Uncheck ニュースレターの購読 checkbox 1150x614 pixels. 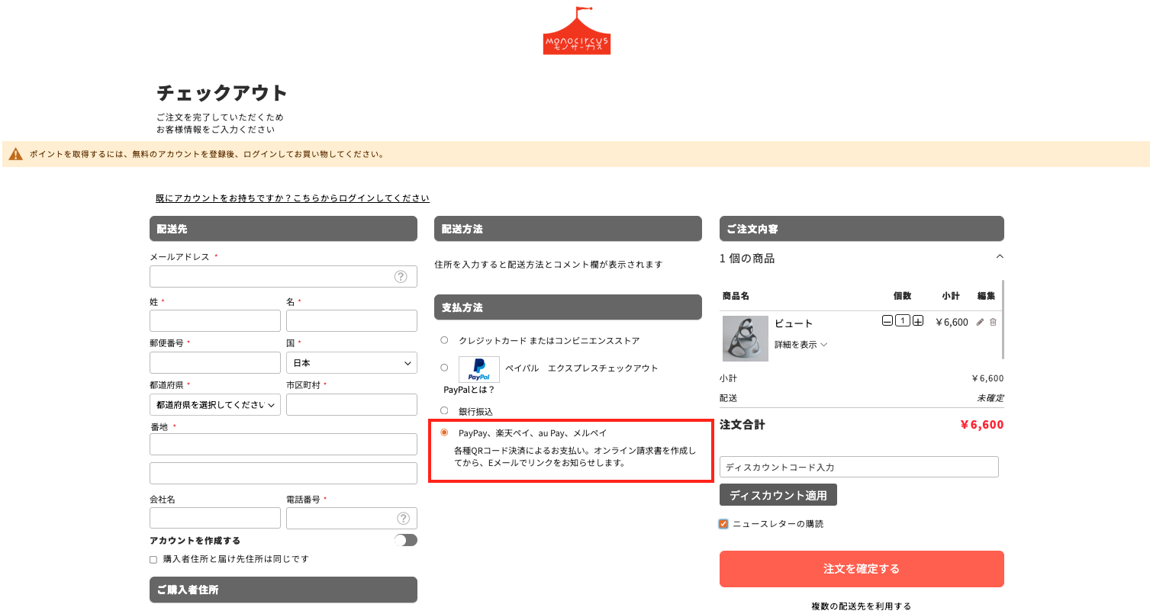tap(723, 524)
